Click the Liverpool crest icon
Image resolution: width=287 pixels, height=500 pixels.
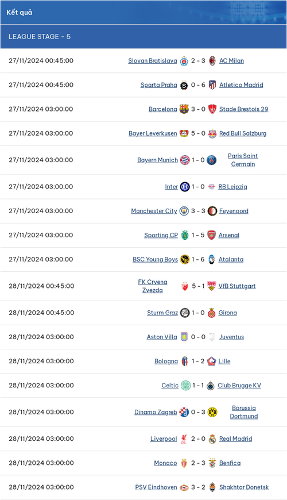(184, 439)
